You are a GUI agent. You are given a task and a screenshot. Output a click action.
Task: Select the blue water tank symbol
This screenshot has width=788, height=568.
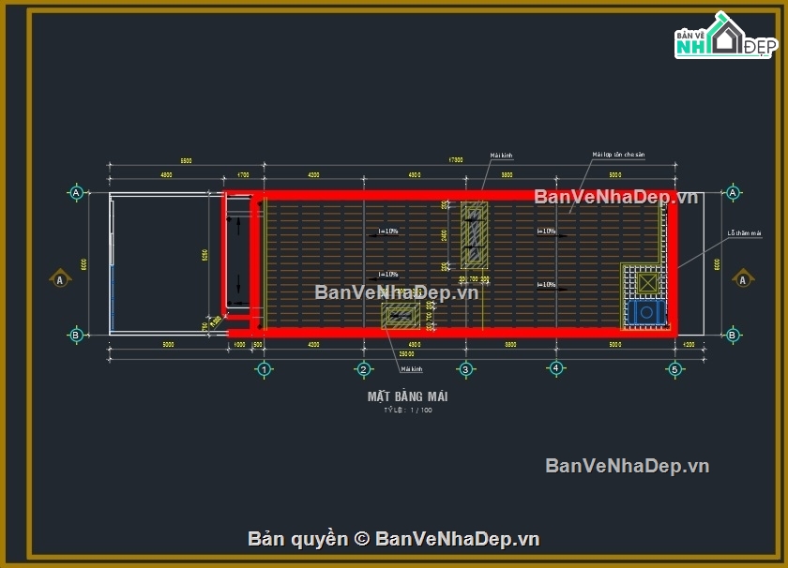[646, 312]
